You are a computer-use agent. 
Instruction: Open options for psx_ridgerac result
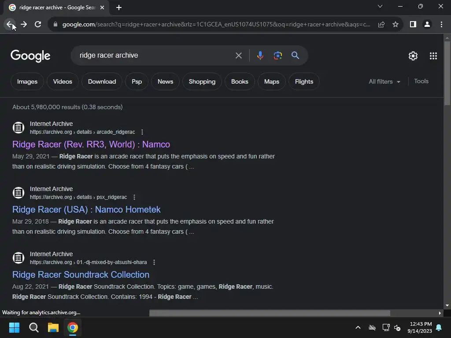pyautogui.click(x=134, y=197)
